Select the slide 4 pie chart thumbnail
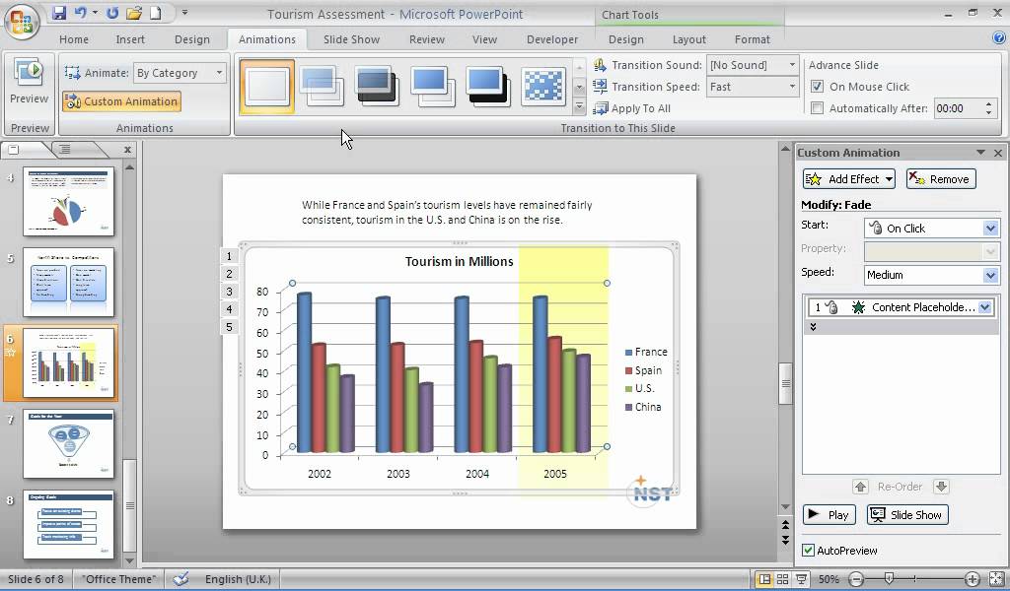 (68, 201)
